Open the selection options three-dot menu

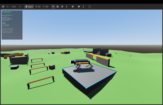pyautogui.click(x=67, y=7)
